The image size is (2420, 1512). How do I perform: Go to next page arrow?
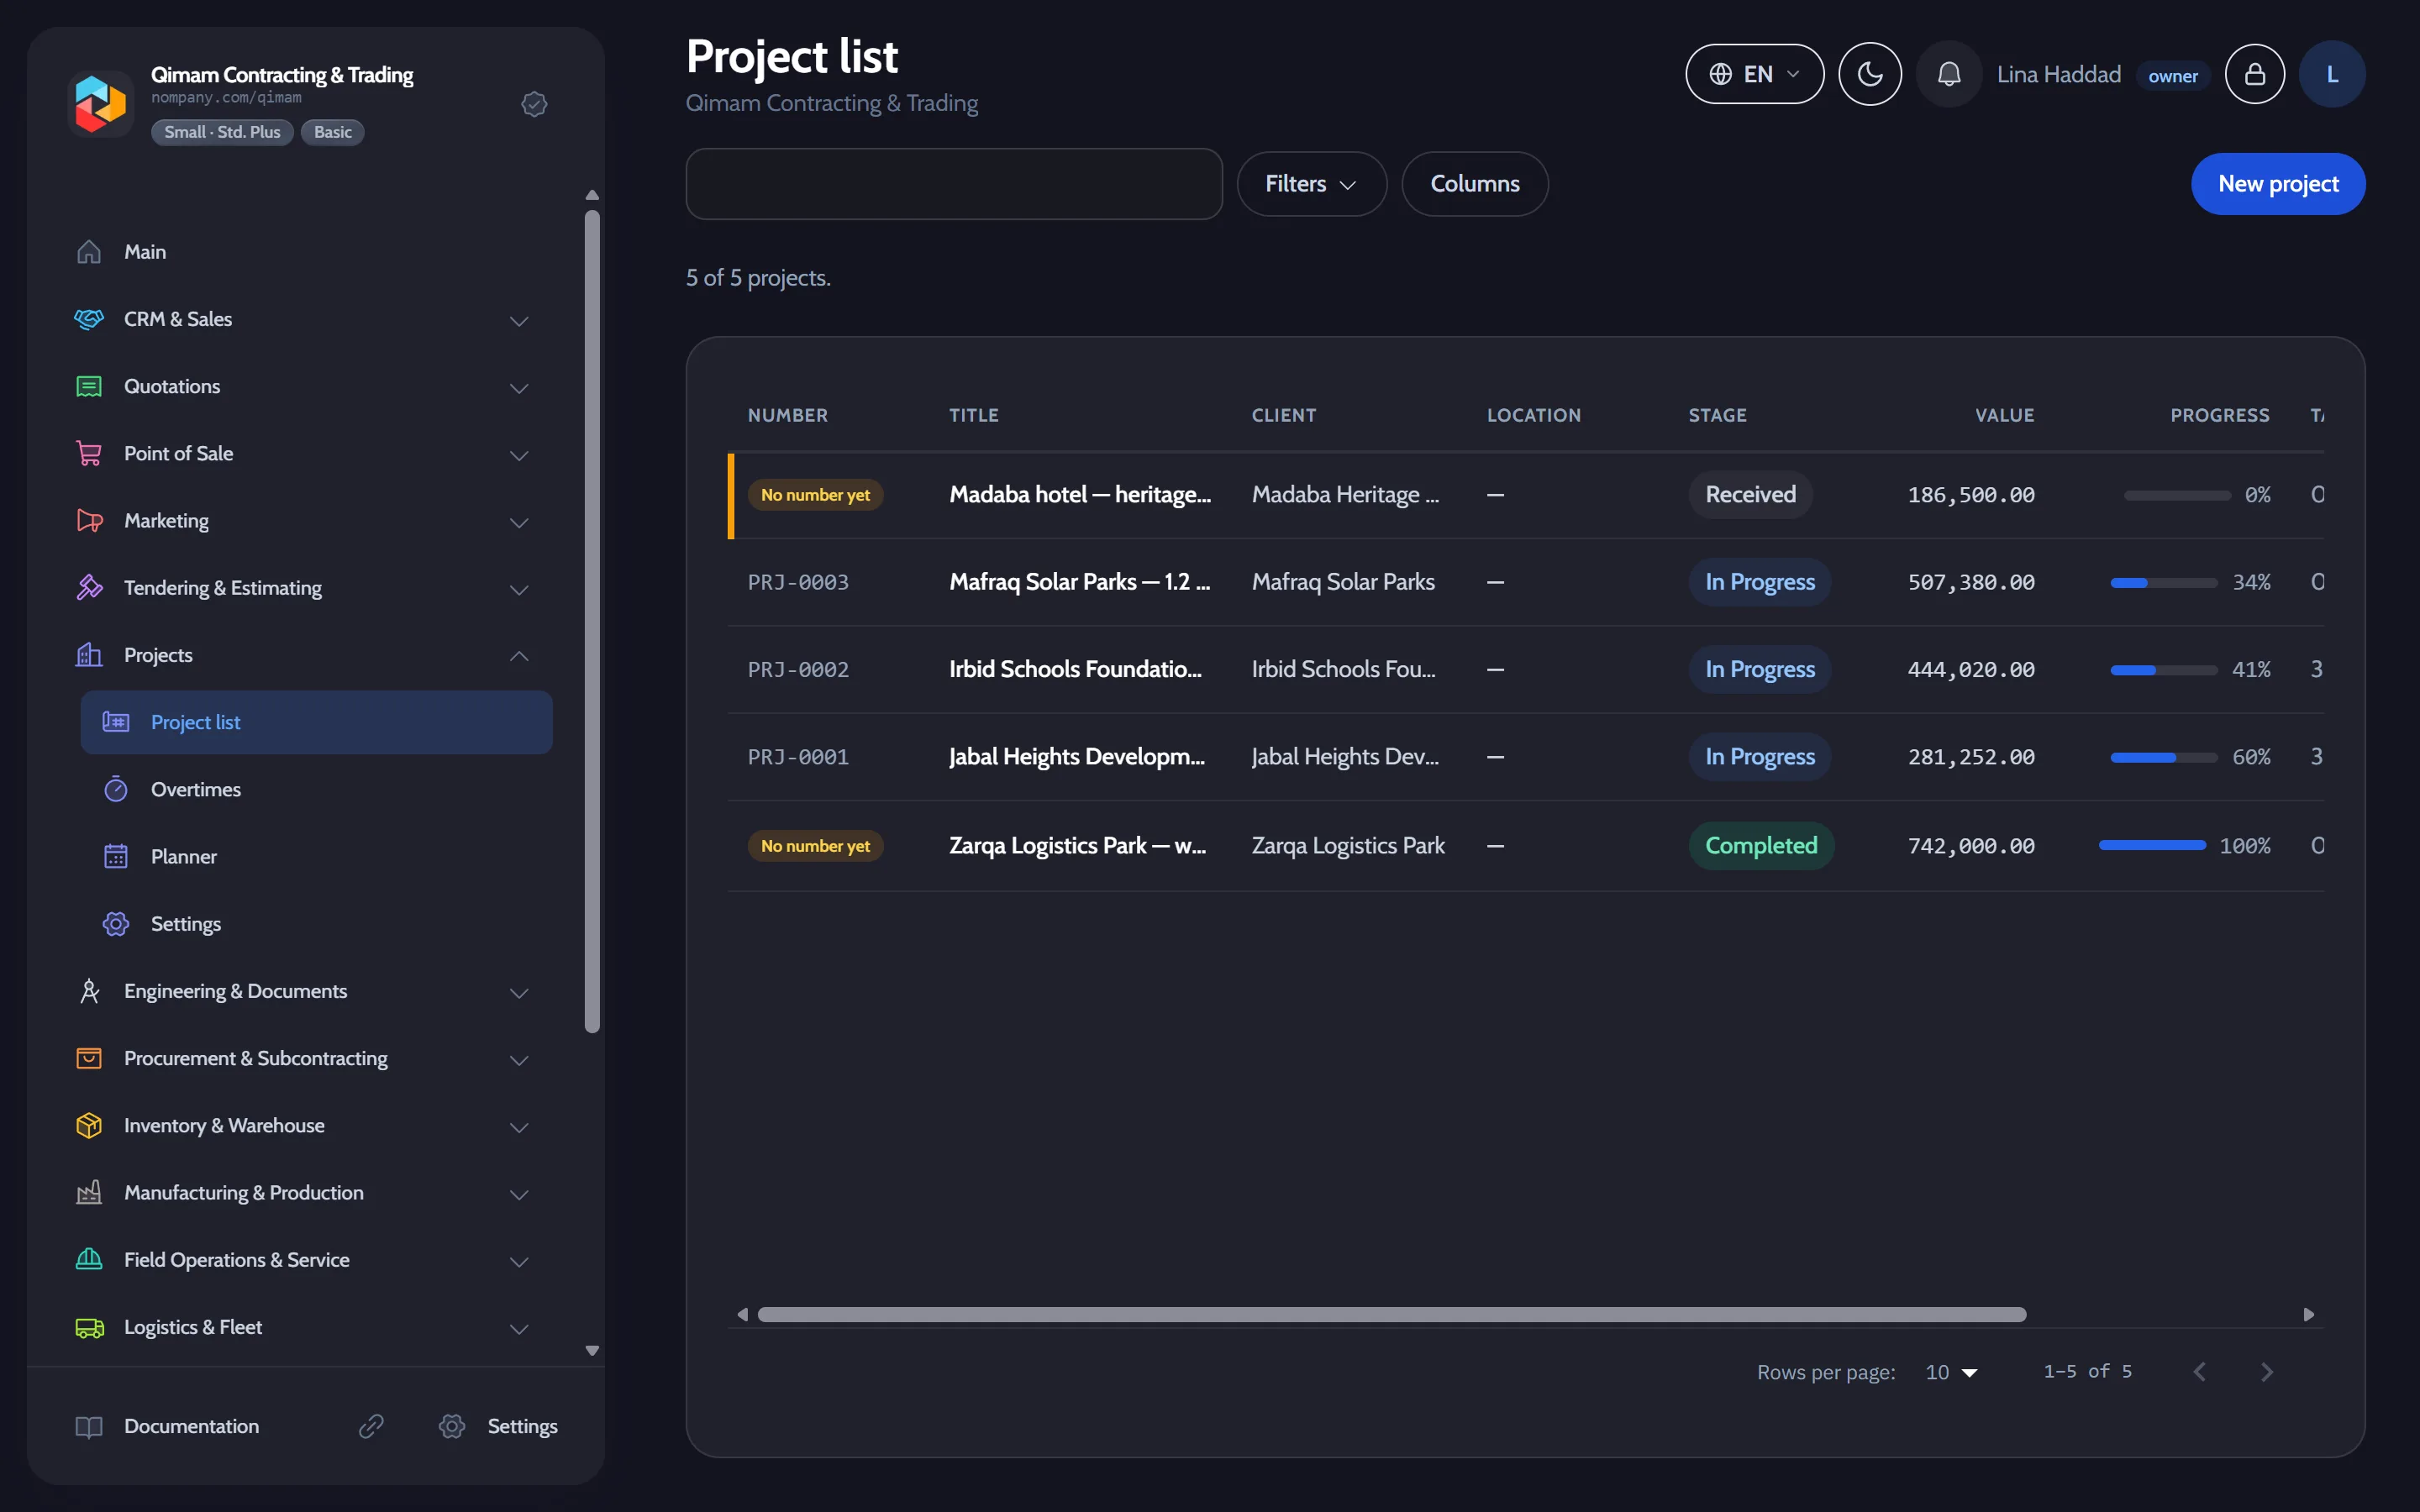pos(2267,1372)
